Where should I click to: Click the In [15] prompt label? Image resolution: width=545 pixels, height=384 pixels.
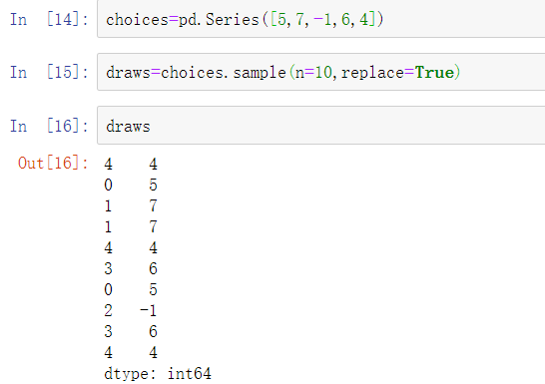[49, 72]
